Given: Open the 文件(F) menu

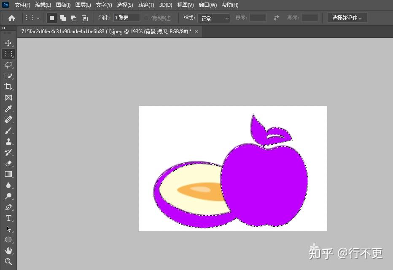Looking at the screenshot, I should (x=22, y=5).
